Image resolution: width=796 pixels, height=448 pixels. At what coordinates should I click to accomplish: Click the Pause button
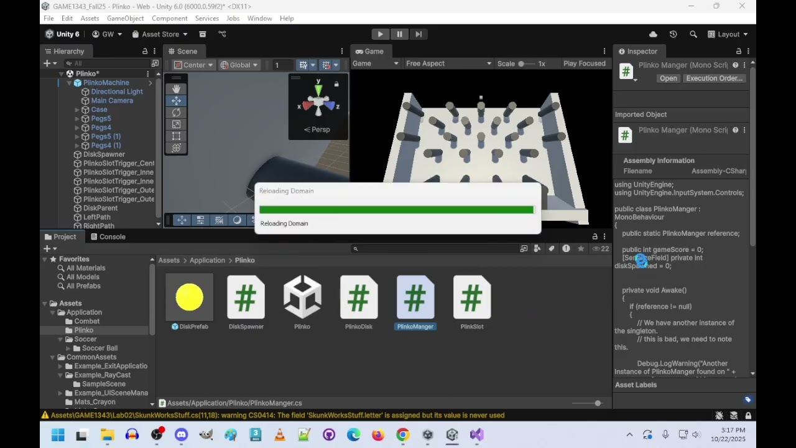point(399,34)
